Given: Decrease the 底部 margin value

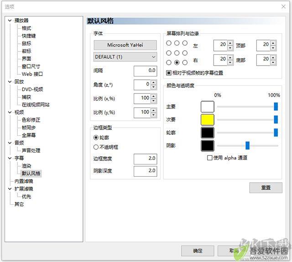Looking at the screenshot, I should point(273,63).
